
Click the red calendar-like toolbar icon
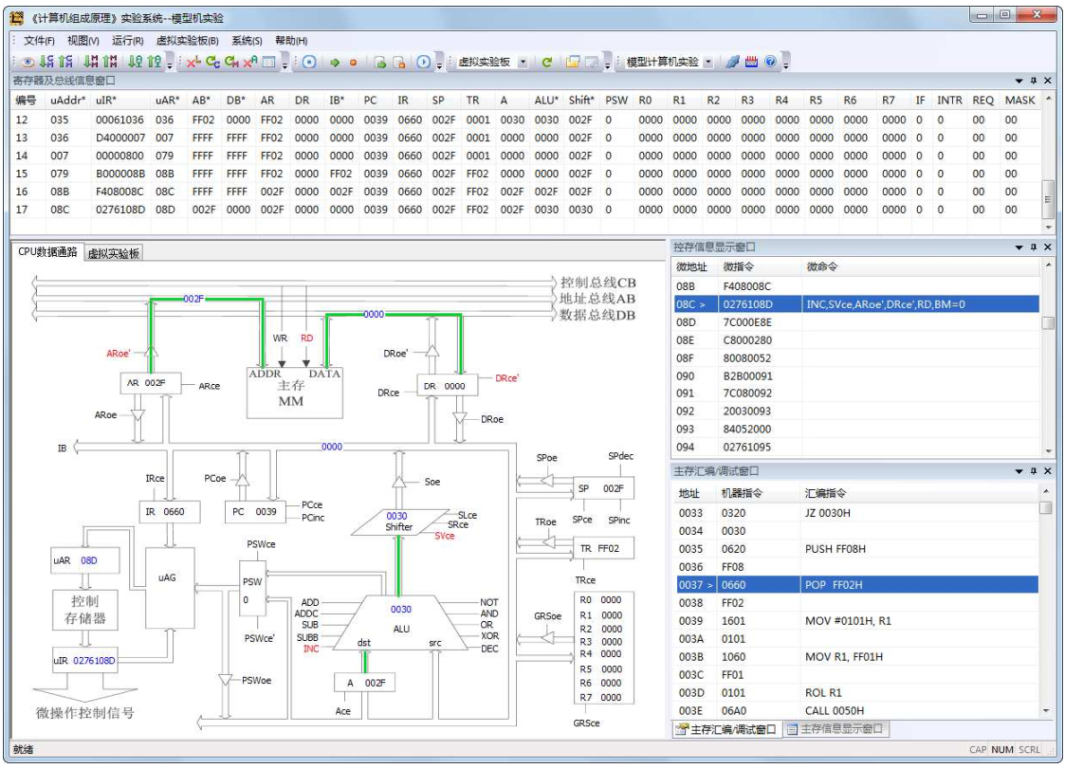click(x=751, y=62)
